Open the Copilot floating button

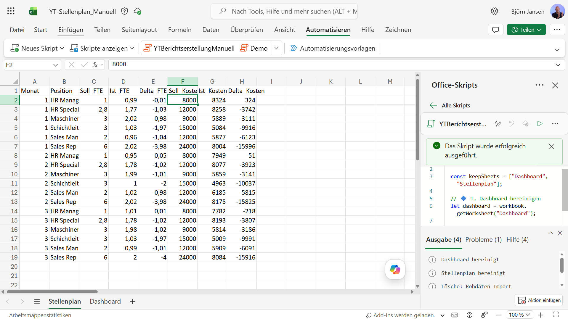[395, 269]
